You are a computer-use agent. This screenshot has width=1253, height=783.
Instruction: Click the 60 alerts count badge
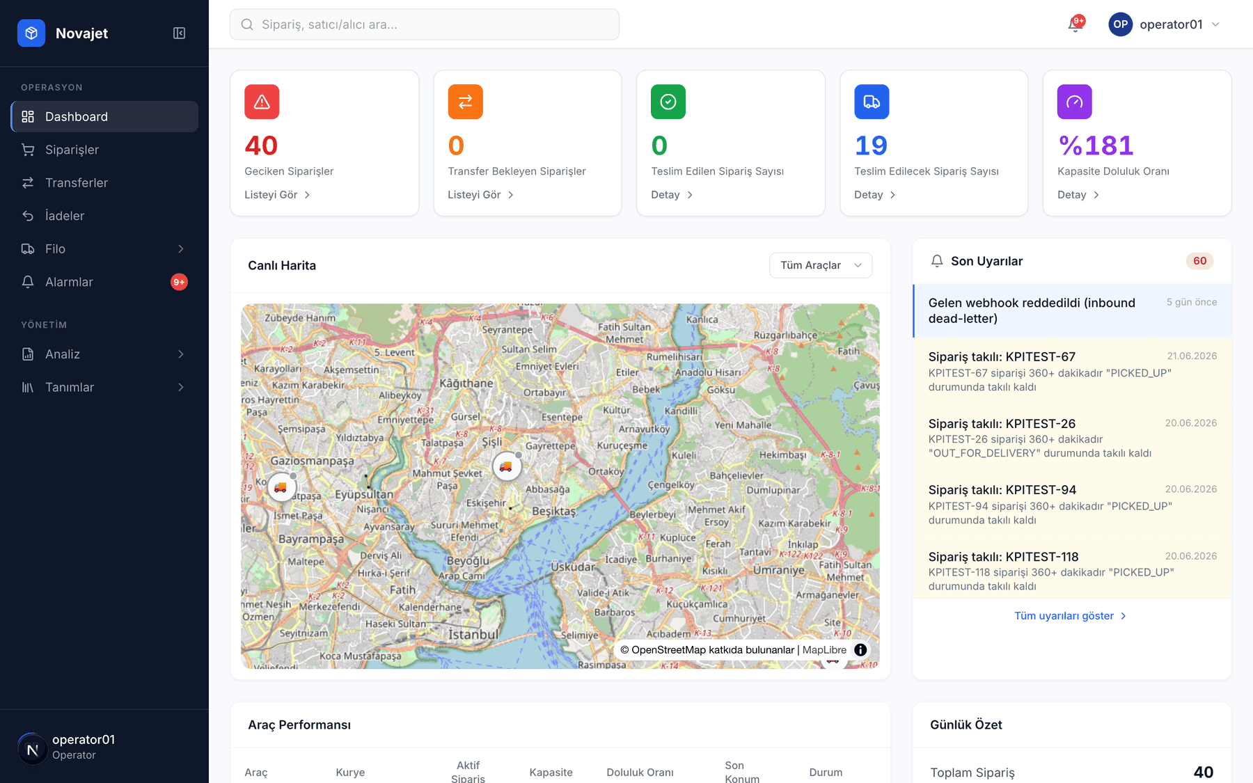pyautogui.click(x=1199, y=261)
